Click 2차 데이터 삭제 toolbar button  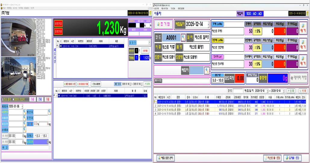click(x=83, y=84)
